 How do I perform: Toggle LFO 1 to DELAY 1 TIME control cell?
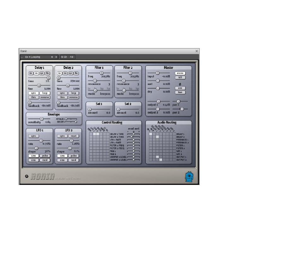click(94, 134)
